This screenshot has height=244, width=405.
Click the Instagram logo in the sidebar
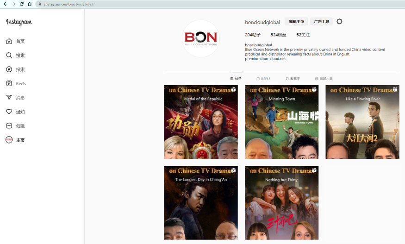19,22
